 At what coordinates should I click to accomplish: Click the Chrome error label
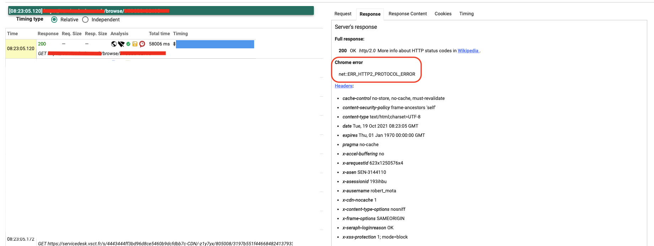349,63
